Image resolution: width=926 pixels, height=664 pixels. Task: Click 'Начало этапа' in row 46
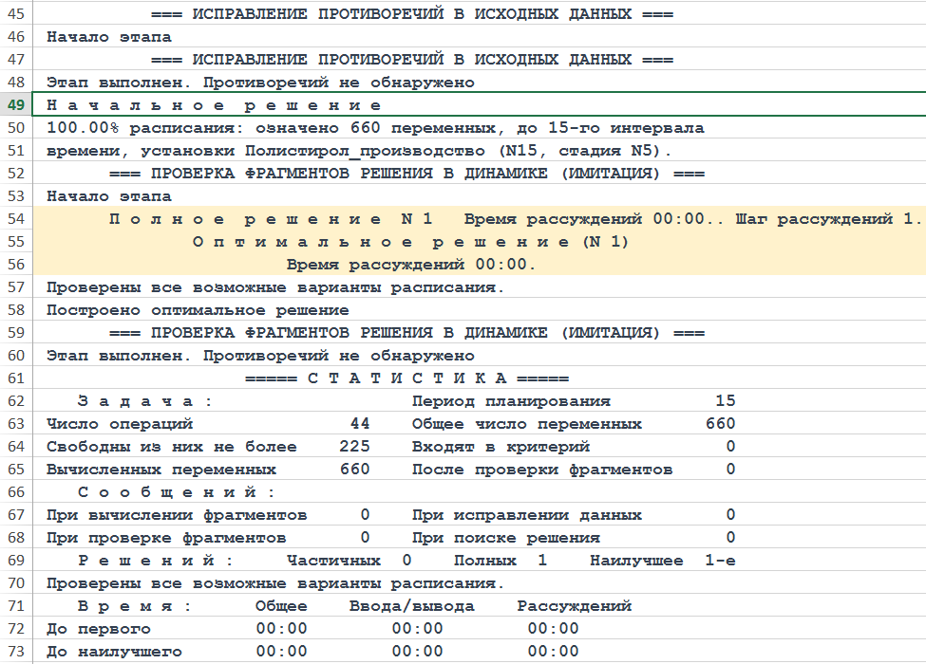tap(109, 37)
